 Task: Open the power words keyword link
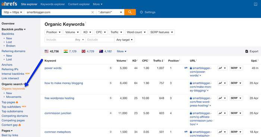click(x=53, y=68)
